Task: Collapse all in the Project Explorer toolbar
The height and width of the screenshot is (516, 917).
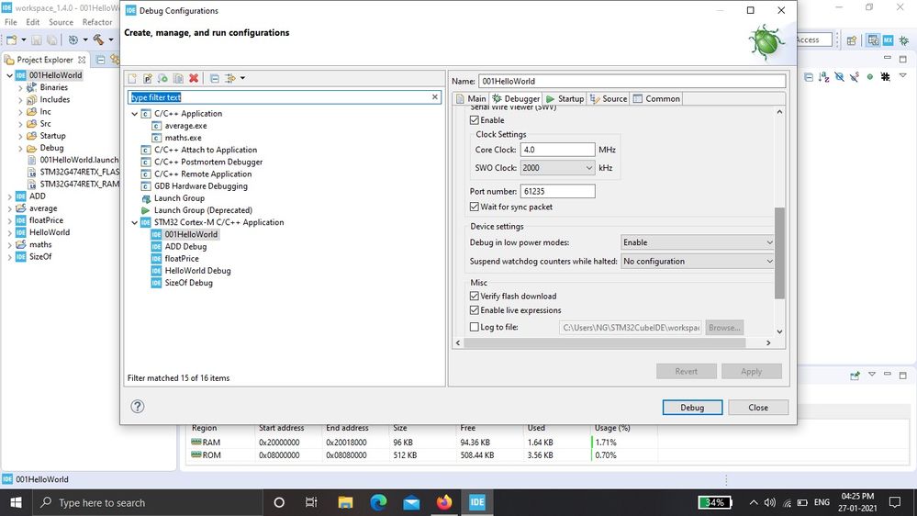Action: [x=101, y=60]
